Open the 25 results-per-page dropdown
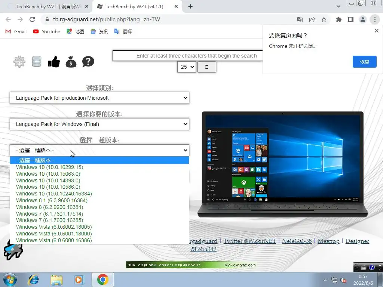 187,67
